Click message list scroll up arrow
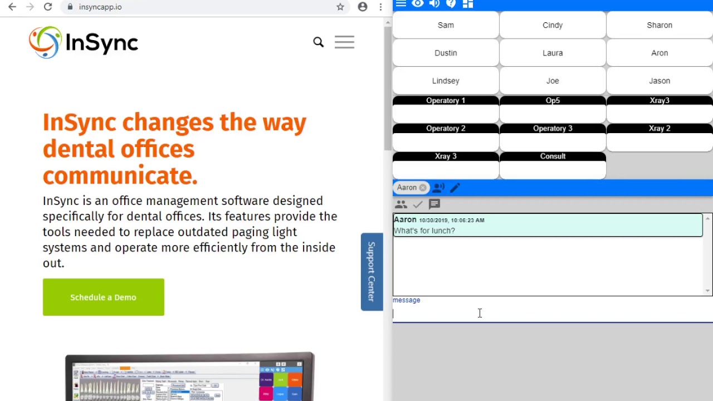Viewport: 713px width, 401px height. (708, 218)
